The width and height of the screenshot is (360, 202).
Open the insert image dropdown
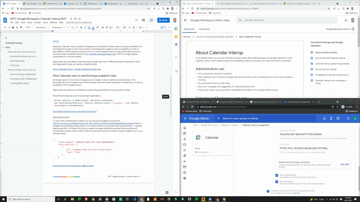click(111, 27)
